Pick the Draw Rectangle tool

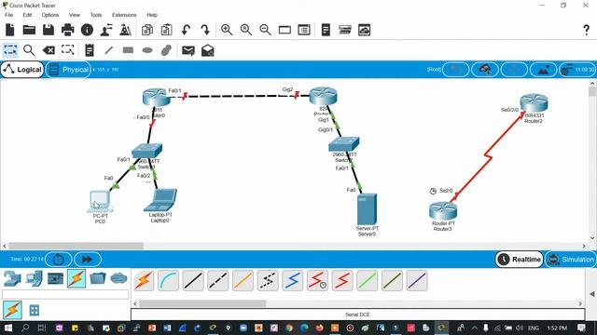pos(128,49)
